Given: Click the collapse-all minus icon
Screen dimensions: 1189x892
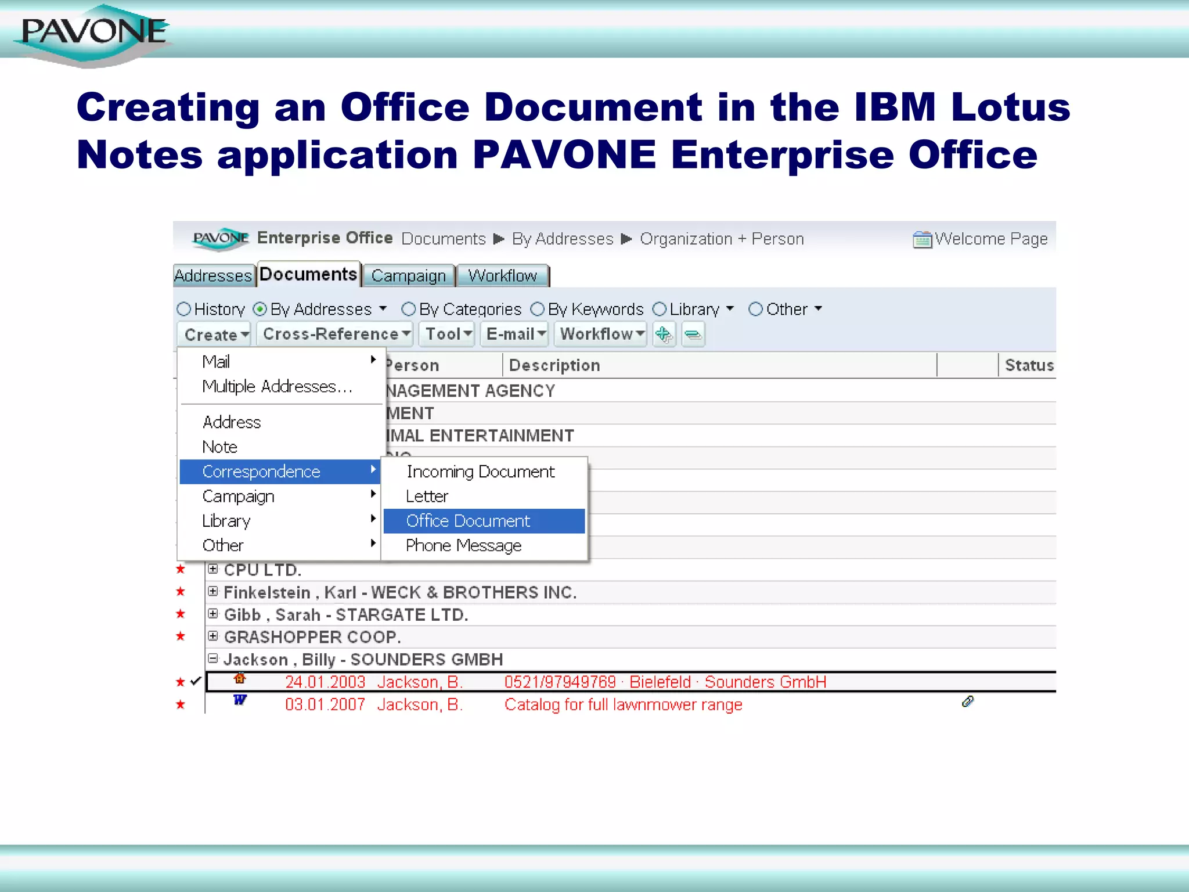Looking at the screenshot, I should [693, 334].
